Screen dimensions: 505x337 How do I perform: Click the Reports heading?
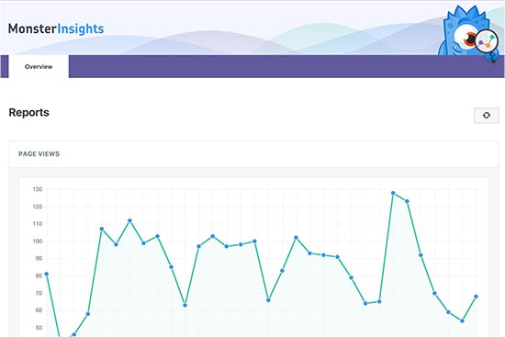point(29,112)
